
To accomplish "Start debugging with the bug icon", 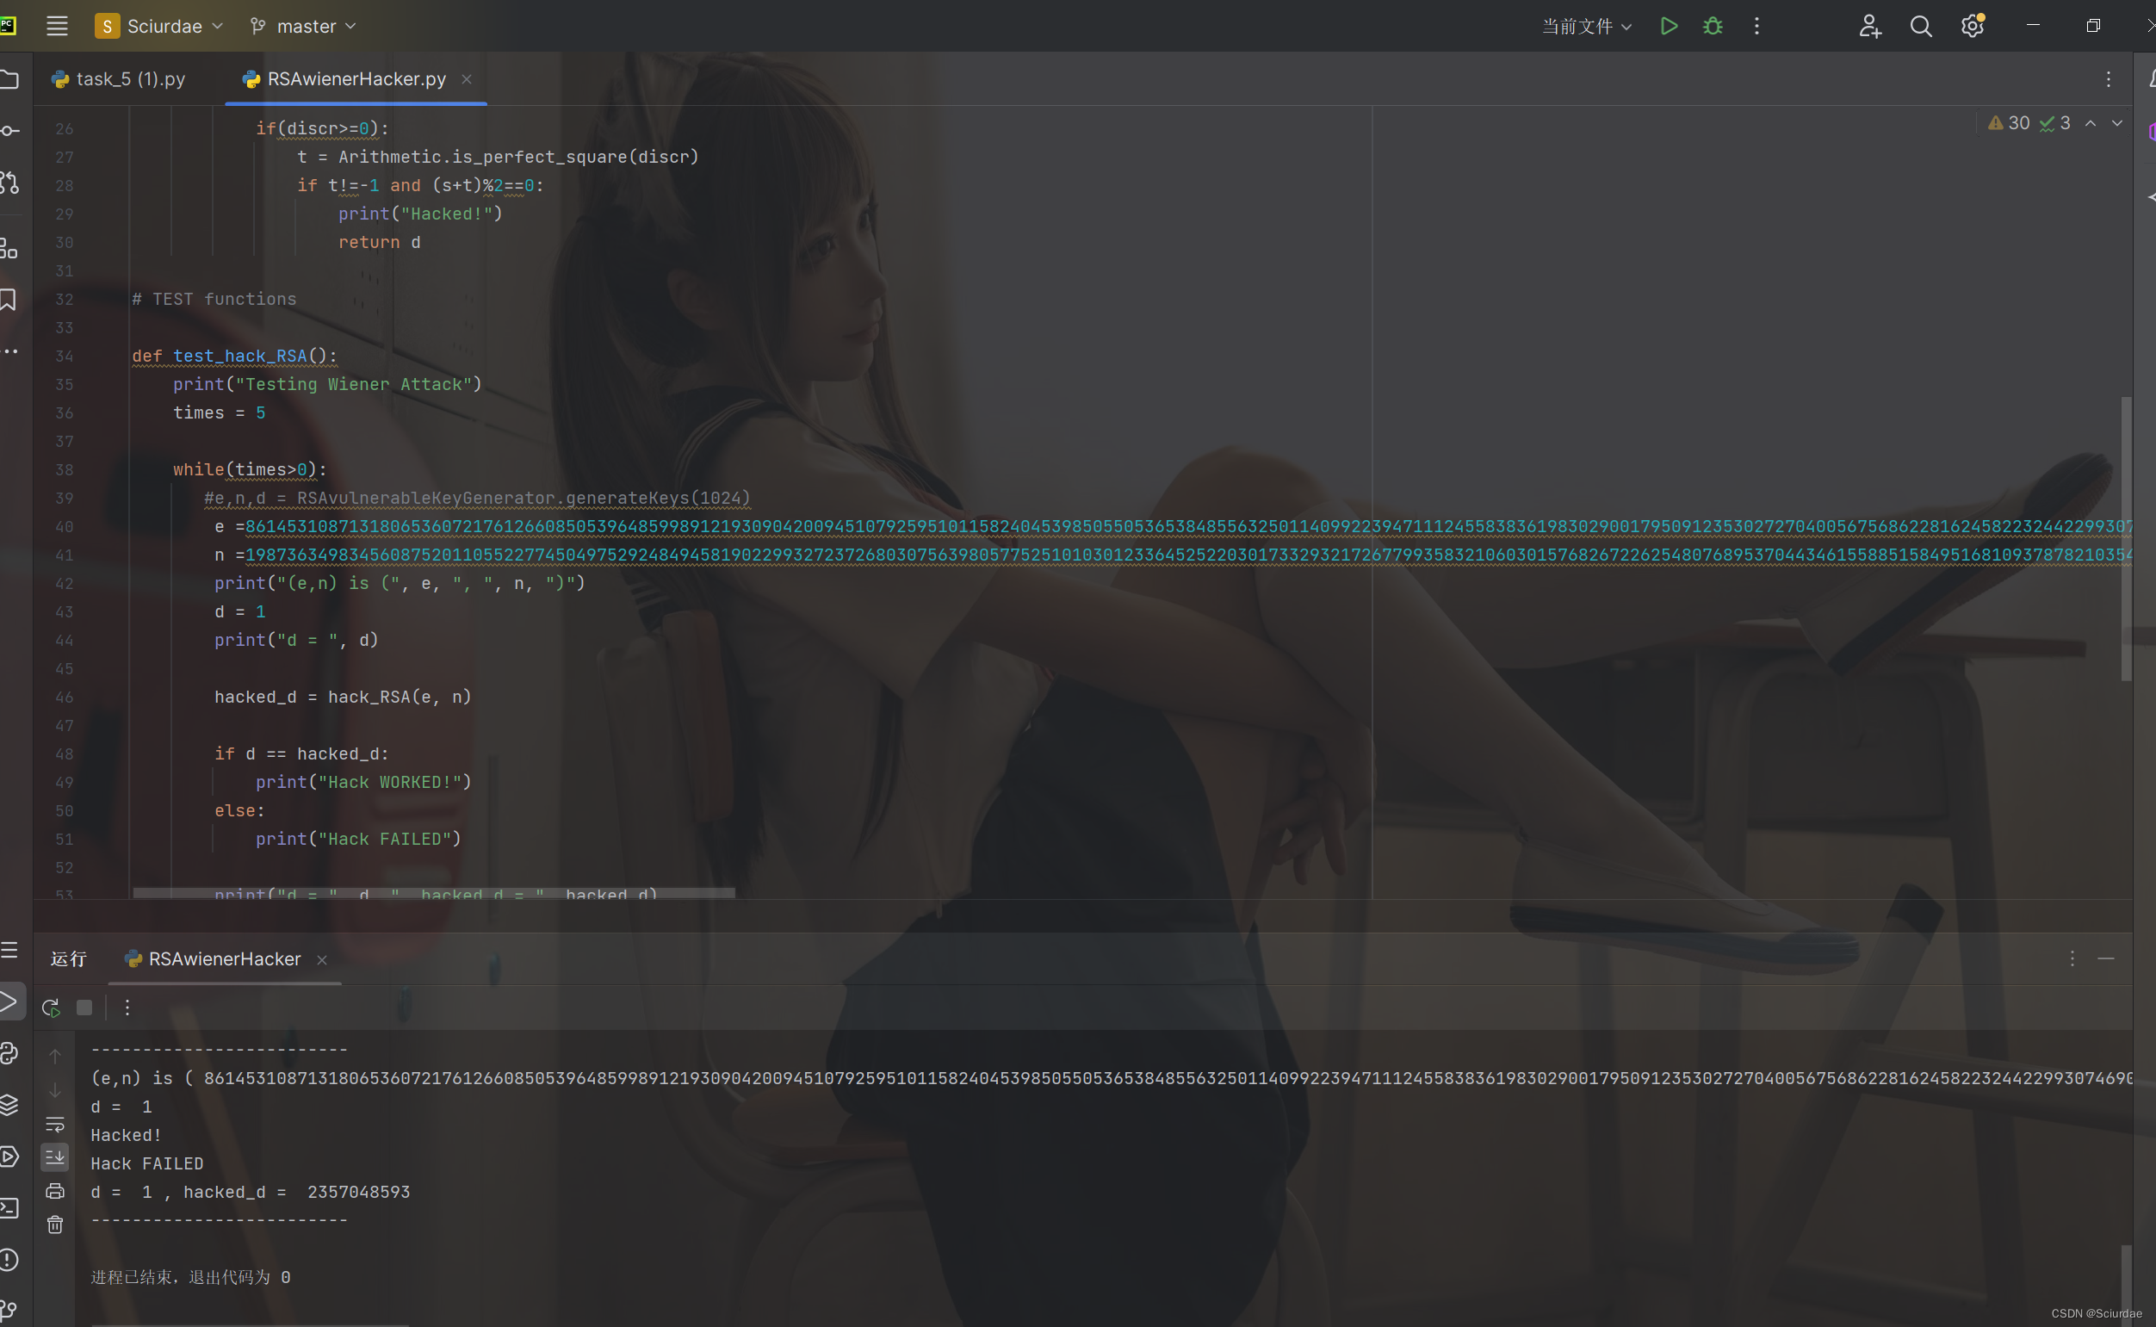I will [x=1712, y=27].
